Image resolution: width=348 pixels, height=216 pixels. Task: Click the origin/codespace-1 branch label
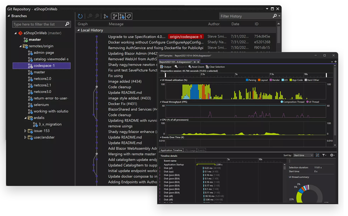click(x=186, y=37)
